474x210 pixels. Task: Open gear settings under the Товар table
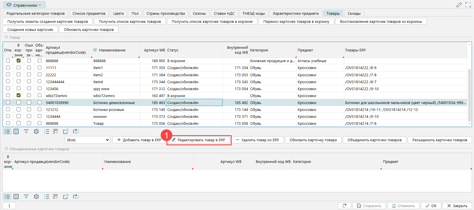[36, 131]
